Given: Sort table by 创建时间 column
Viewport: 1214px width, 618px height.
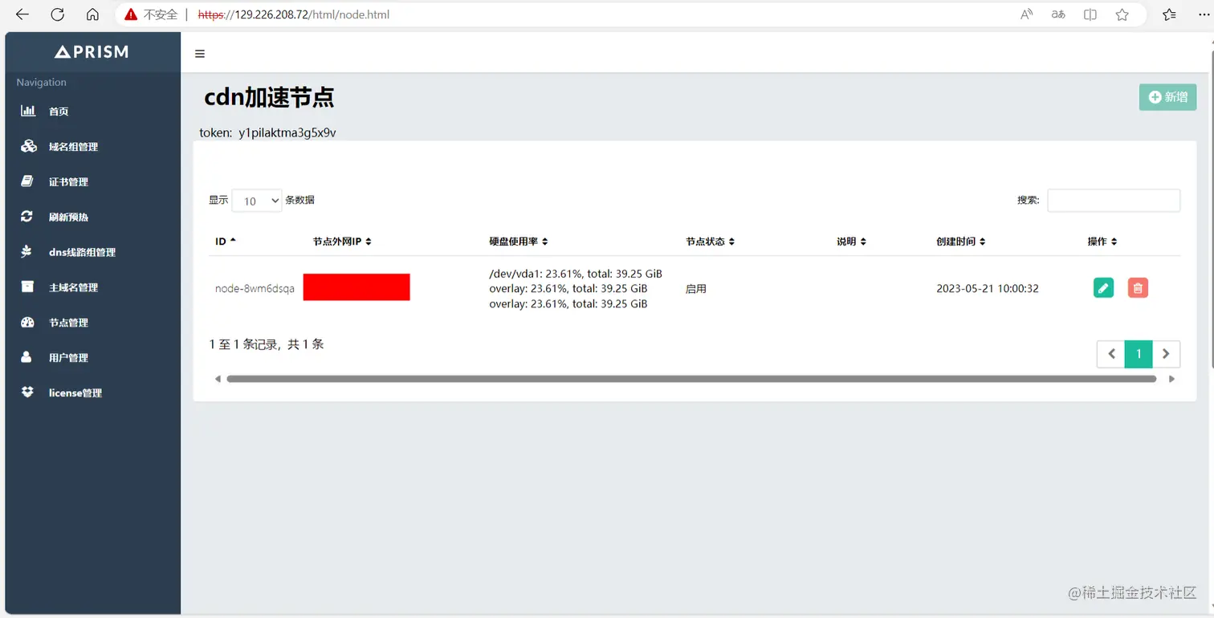Looking at the screenshot, I should click(960, 242).
